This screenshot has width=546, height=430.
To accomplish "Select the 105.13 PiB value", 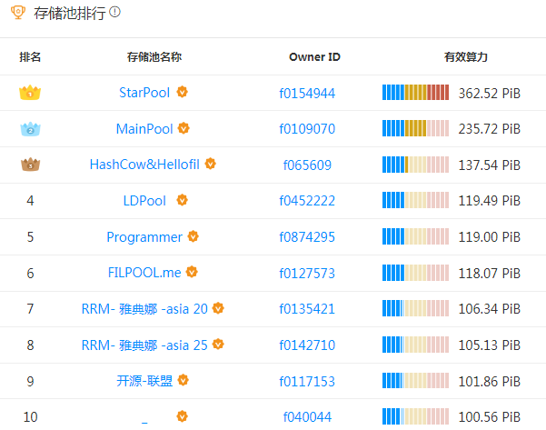I will (490, 345).
